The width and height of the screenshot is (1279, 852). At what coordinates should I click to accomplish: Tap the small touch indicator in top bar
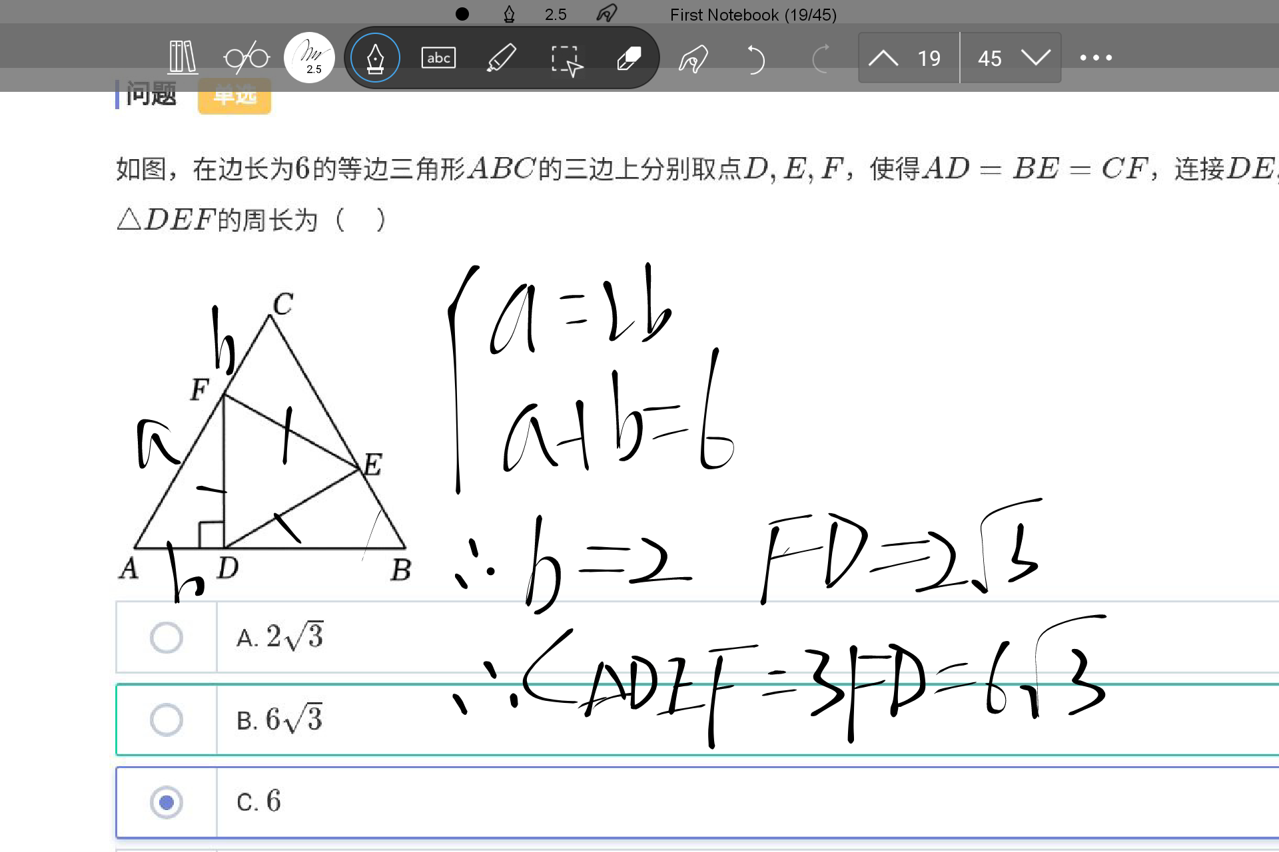click(607, 13)
